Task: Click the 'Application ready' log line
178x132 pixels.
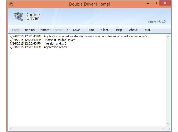Action: (x=38, y=47)
